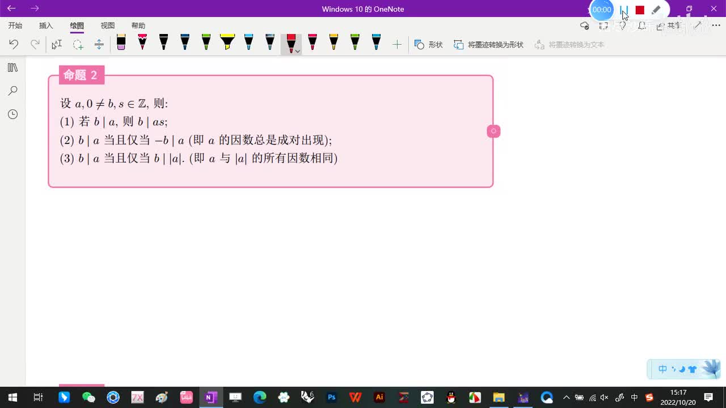Select objects or type text tool
The height and width of the screenshot is (408, 726).
click(x=56, y=44)
